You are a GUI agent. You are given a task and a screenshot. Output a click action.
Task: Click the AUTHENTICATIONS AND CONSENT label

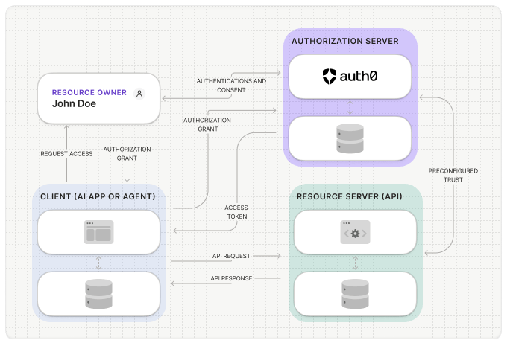point(232,86)
